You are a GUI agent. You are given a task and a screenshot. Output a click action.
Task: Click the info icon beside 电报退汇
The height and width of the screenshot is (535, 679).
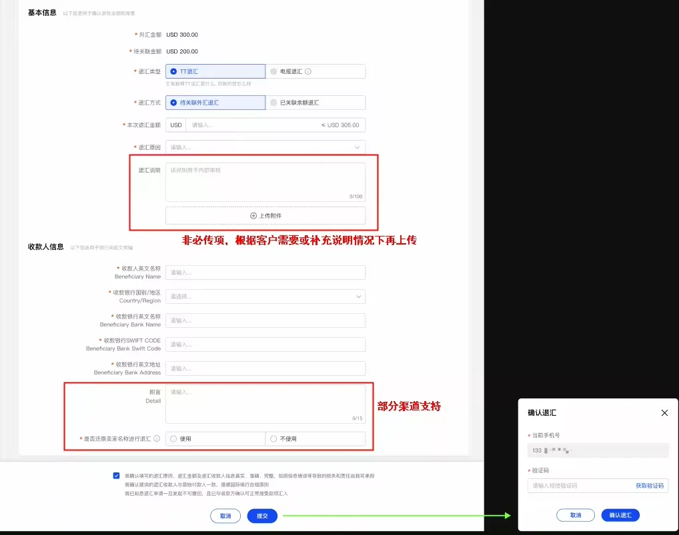pos(307,71)
